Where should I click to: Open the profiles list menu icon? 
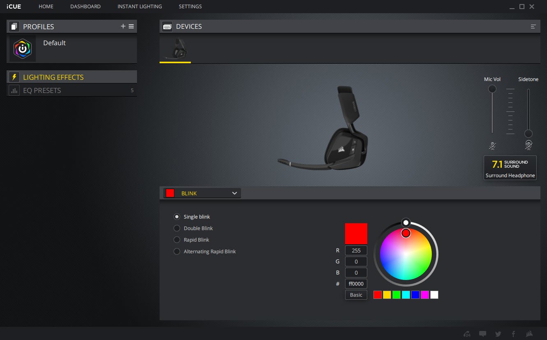point(131,26)
